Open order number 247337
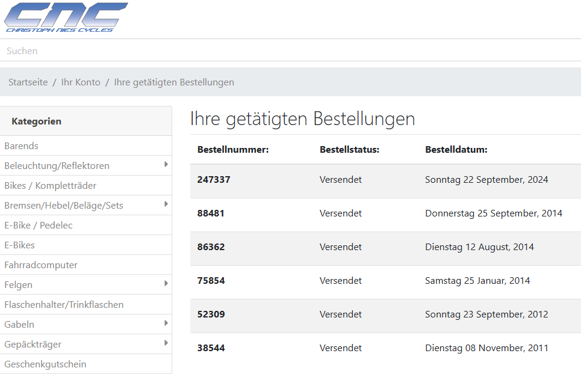581x374 pixels. [214, 180]
